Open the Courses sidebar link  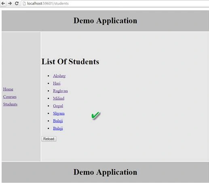[x=10, y=97]
